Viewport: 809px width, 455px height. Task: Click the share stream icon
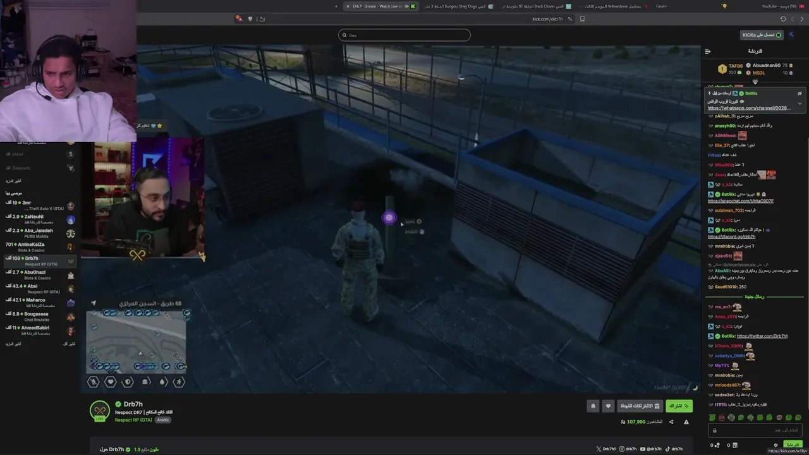[671, 422]
